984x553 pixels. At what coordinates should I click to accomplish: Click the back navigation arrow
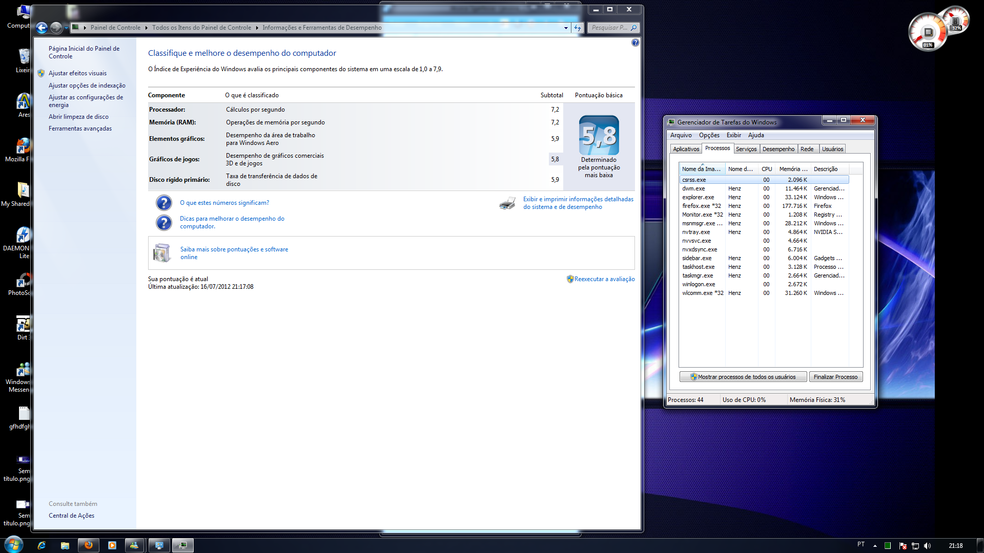[42, 28]
